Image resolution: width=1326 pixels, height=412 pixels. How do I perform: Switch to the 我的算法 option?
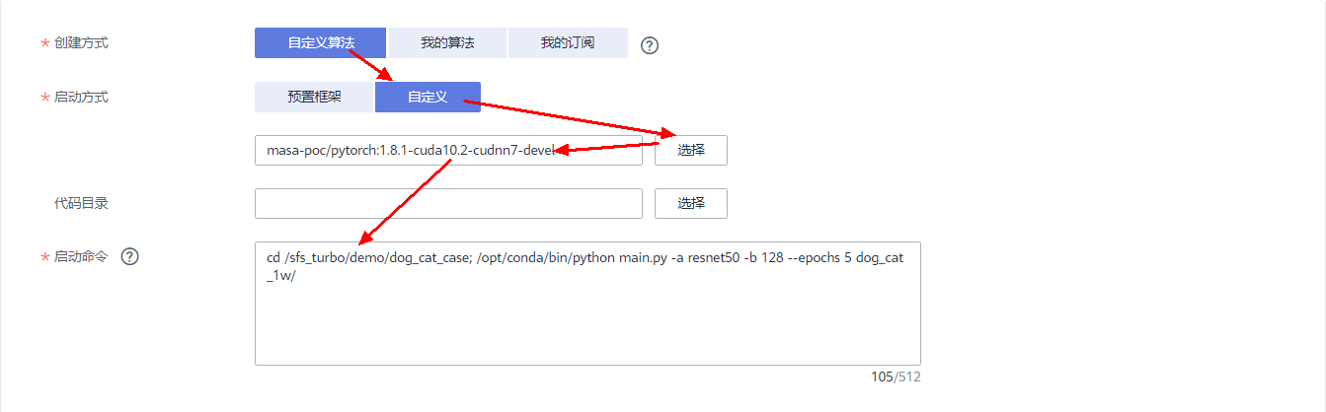click(x=447, y=43)
